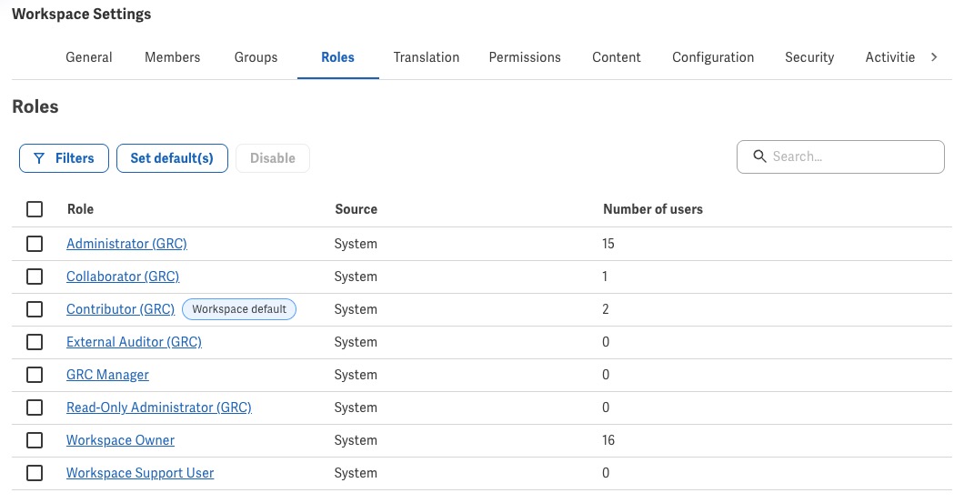The height and width of the screenshot is (503, 964).
Task: Select all roles with header checkbox
Action: pyautogui.click(x=35, y=209)
